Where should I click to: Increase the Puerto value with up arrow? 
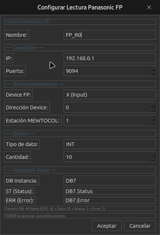[x=153, y=68]
